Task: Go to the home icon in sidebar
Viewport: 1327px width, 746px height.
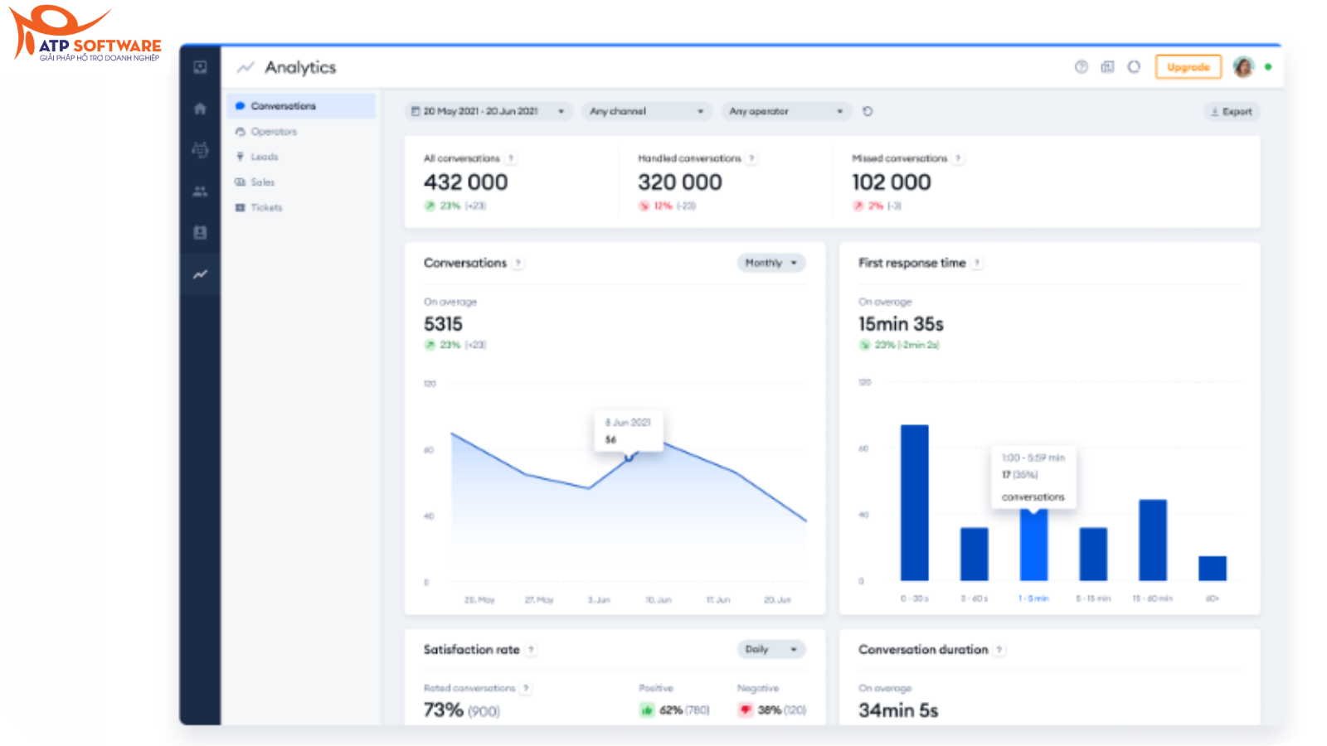Action: pyautogui.click(x=200, y=109)
